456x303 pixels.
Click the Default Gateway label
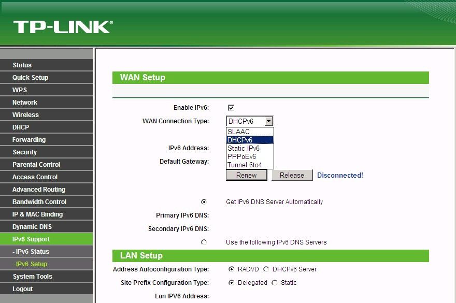tap(184, 162)
